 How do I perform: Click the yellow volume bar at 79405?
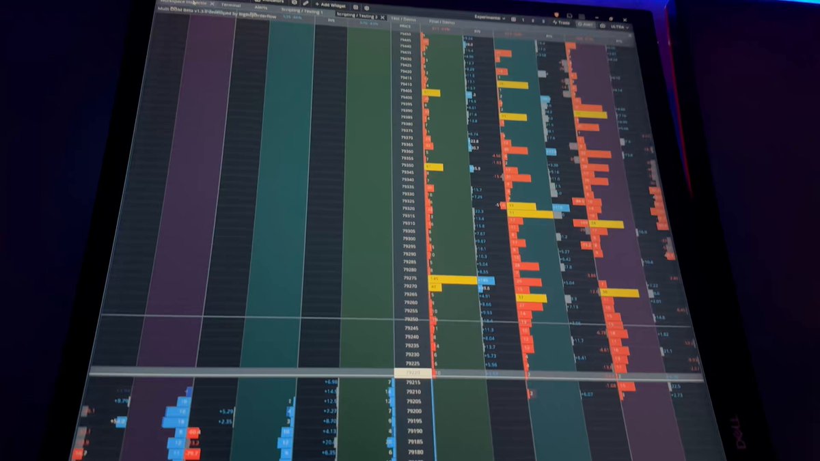point(431,92)
